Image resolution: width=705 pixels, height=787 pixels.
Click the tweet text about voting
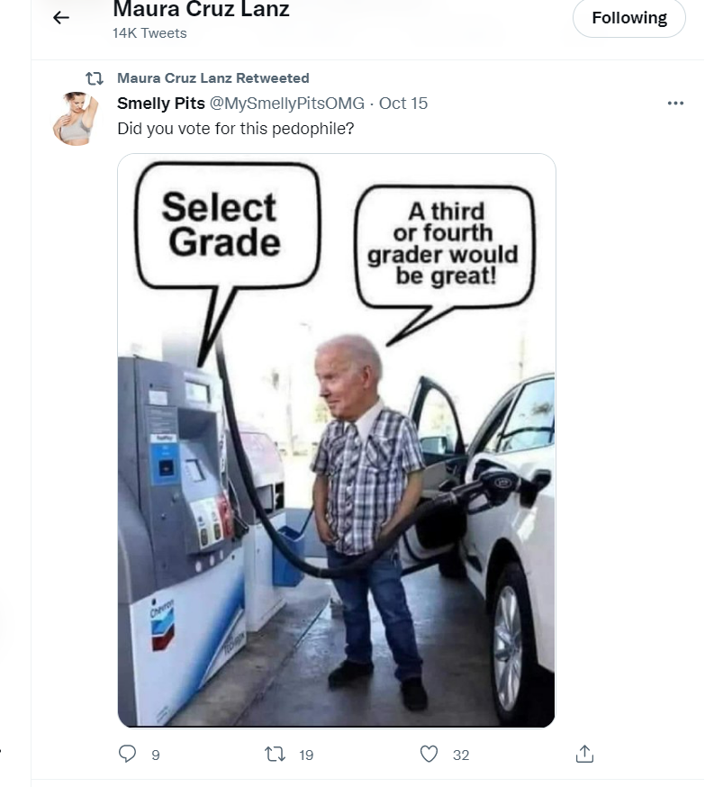[235, 129]
